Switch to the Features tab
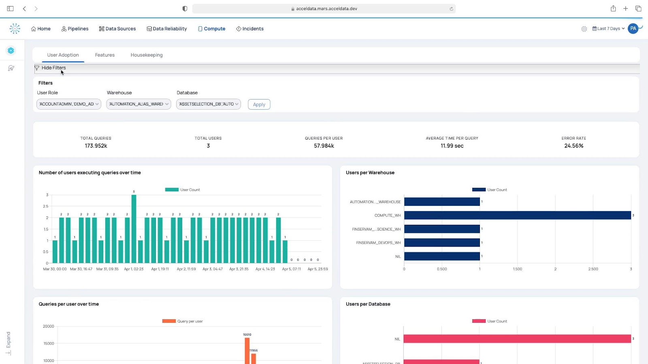The height and width of the screenshot is (364, 648). [x=104, y=55]
